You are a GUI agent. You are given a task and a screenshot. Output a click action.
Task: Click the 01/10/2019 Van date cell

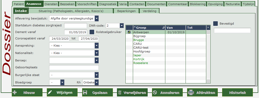tap(175, 32)
